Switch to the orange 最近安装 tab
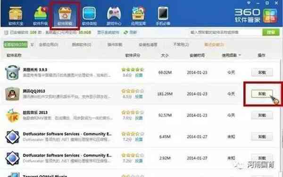283x177 pixels. 214,44
